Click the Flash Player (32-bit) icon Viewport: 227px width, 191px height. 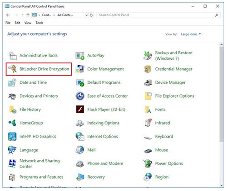coord(80,110)
